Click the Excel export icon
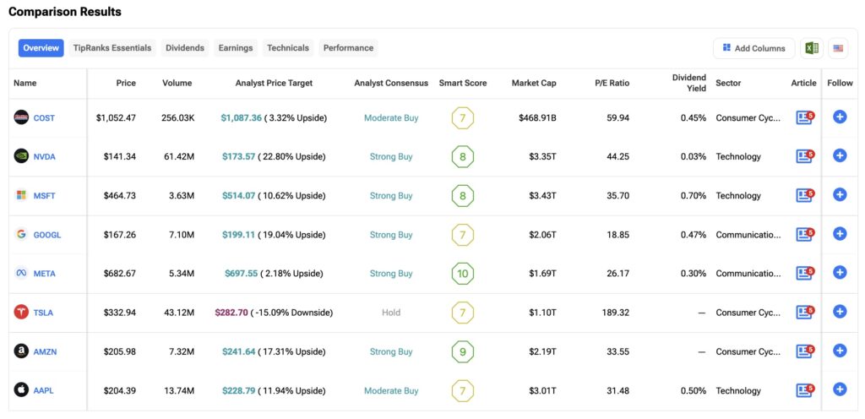The image size is (865, 419). (811, 48)
